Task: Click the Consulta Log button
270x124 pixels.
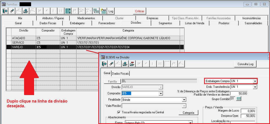Action: (x=245, y=64)
